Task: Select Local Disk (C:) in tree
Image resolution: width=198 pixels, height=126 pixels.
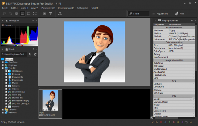Action: pos(18,92)
